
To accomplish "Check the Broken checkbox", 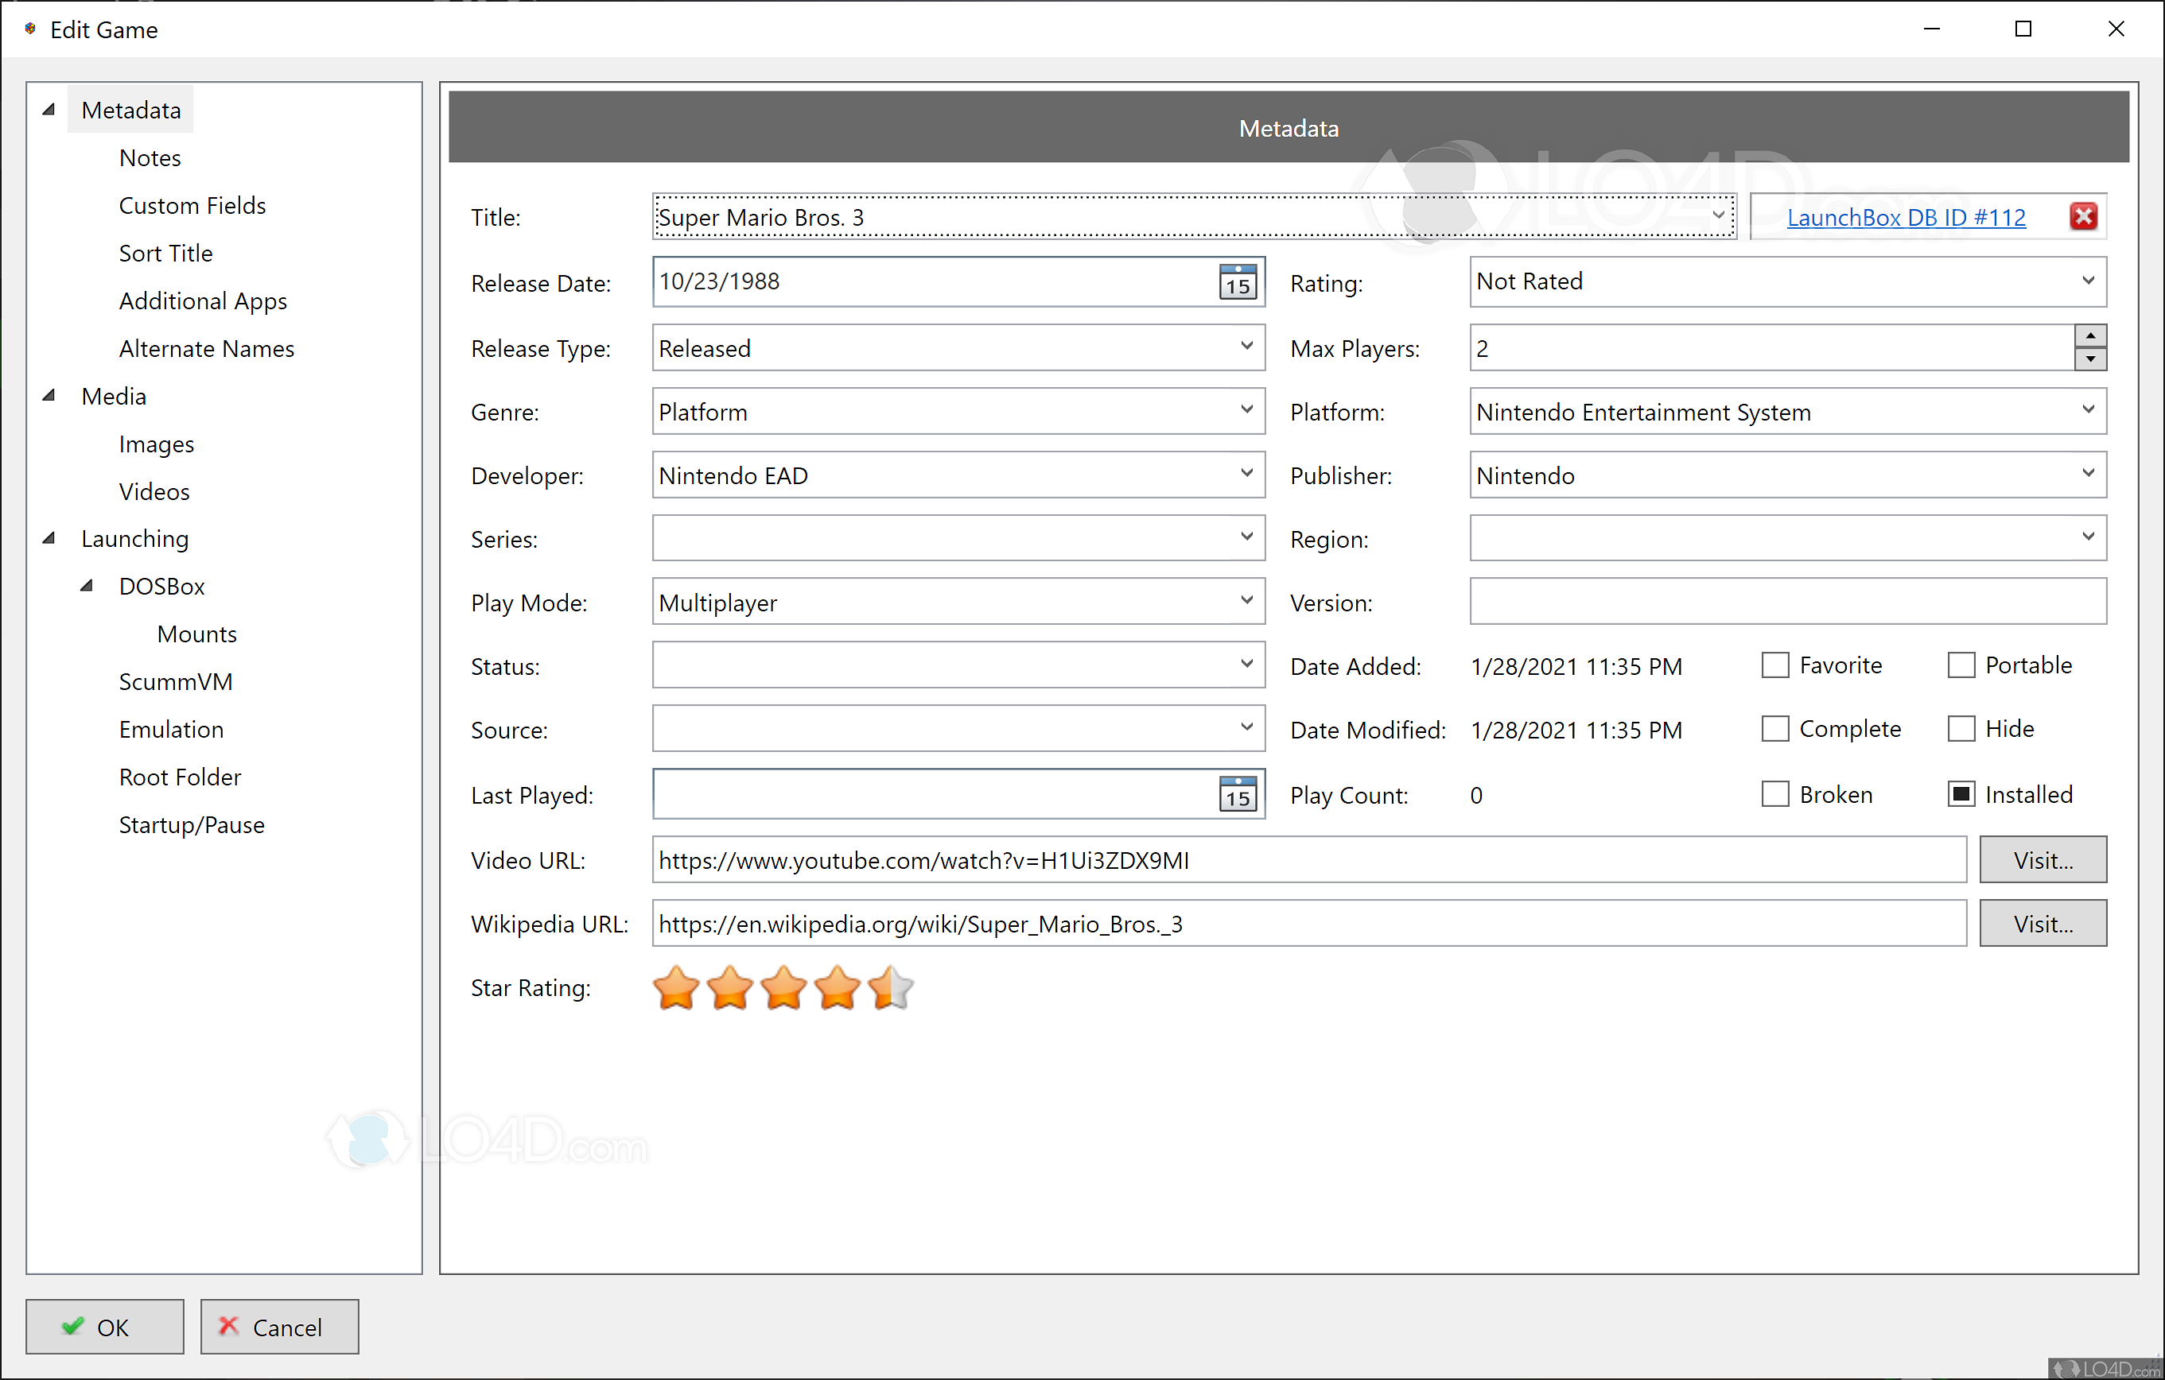I will [x=1774, y=794].
